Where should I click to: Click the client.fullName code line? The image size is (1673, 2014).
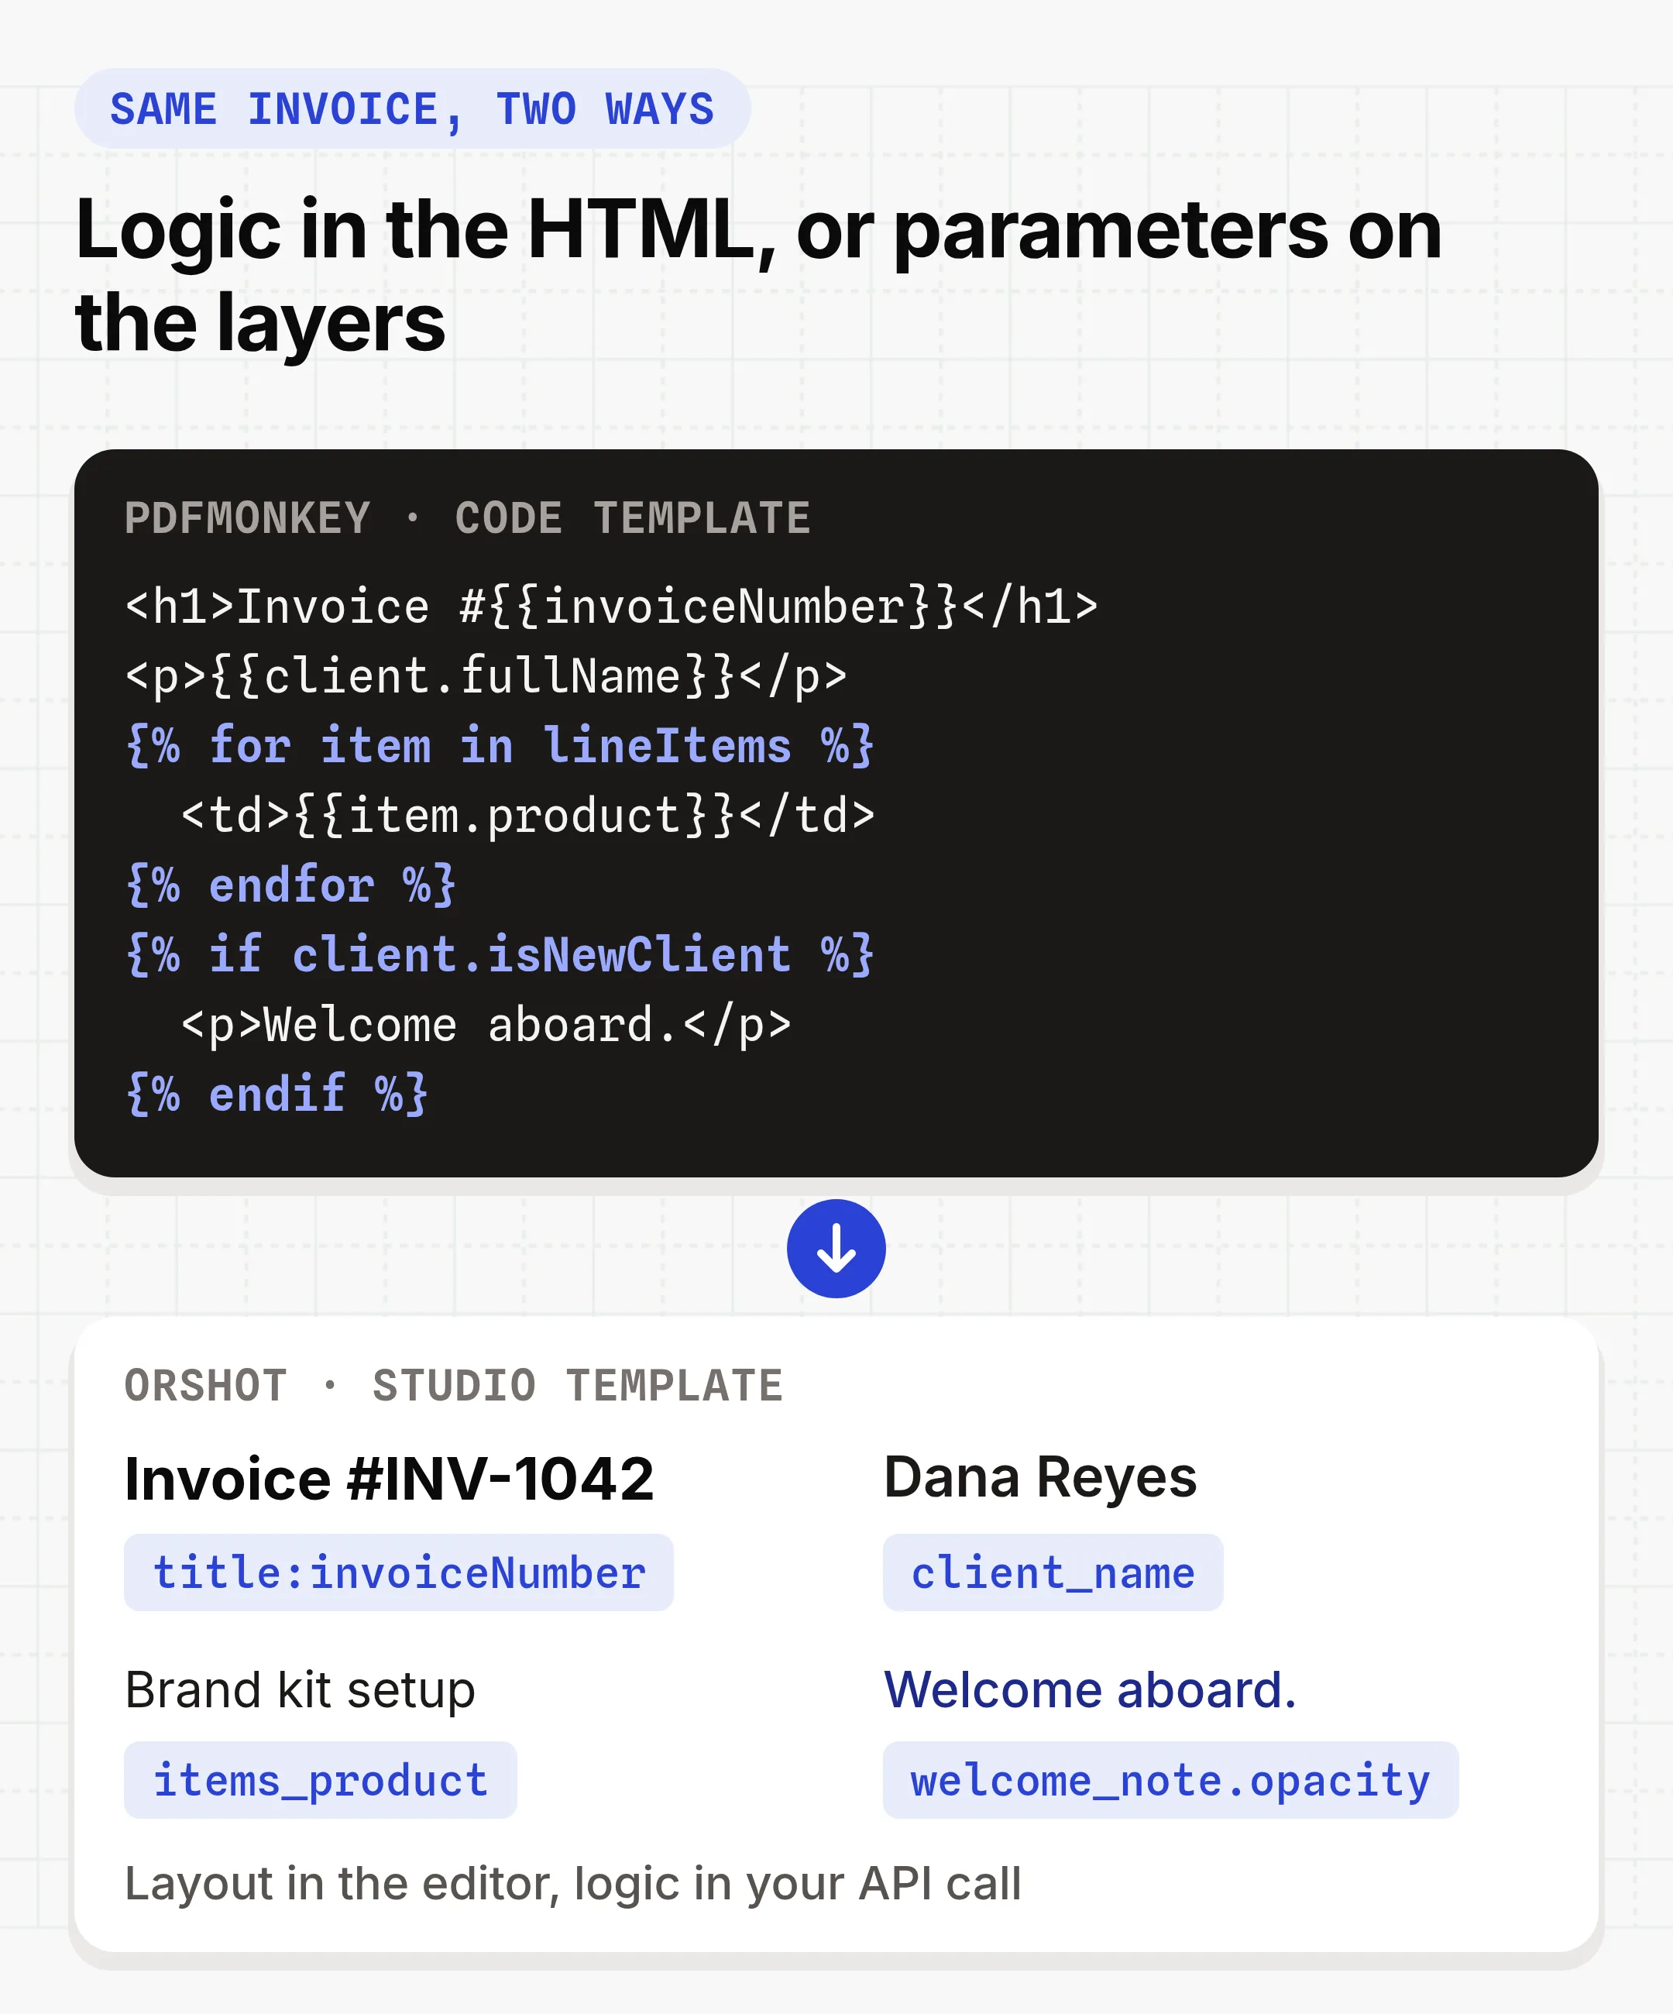[486, 677]
